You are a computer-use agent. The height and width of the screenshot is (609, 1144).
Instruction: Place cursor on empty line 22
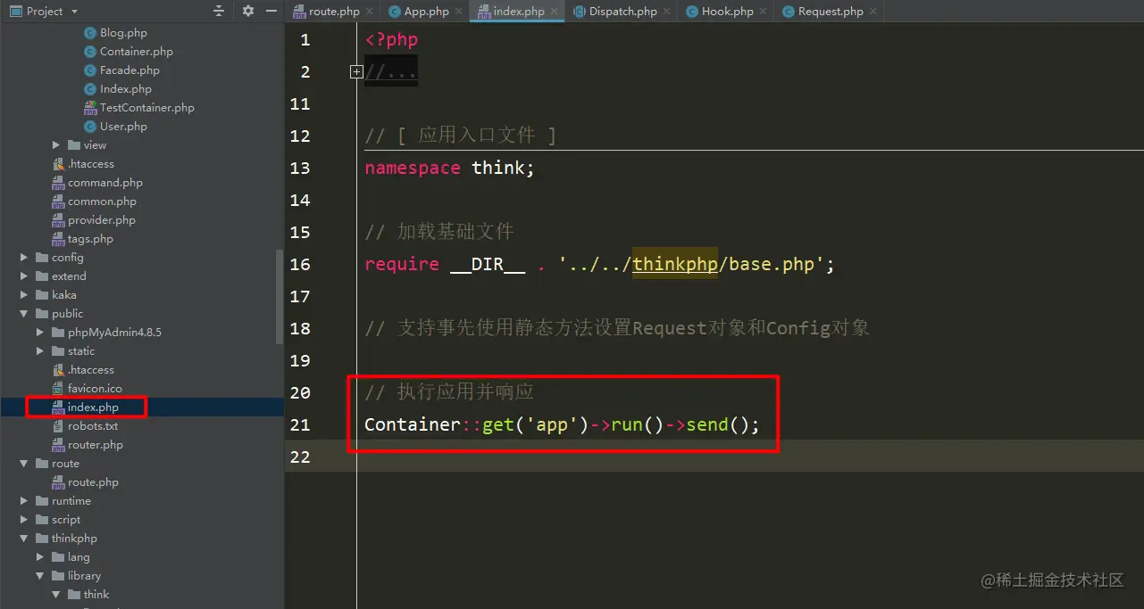coord(748,457)
